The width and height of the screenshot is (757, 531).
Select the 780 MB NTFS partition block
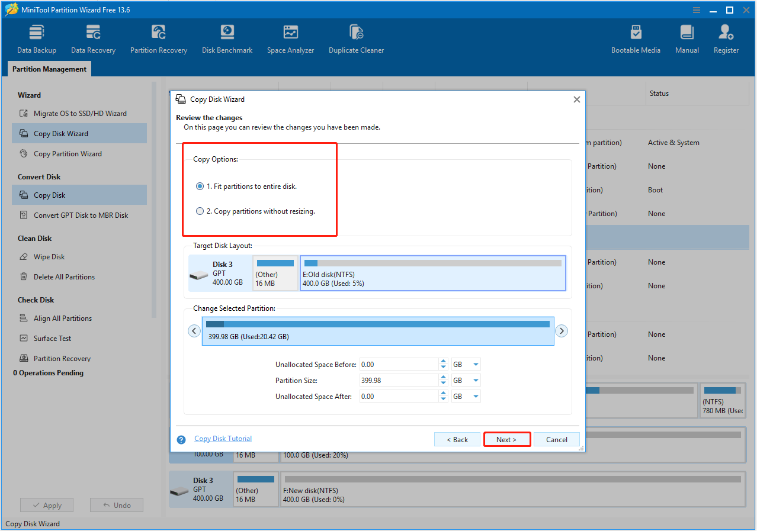pyautogui.click(x=723, y=401)
